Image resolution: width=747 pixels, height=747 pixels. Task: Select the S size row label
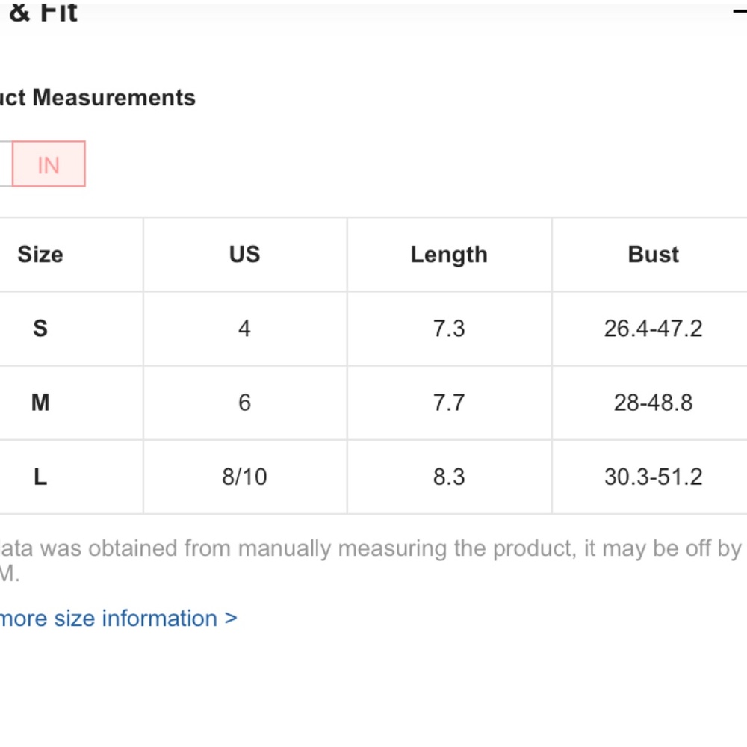(x=40, y=328)
